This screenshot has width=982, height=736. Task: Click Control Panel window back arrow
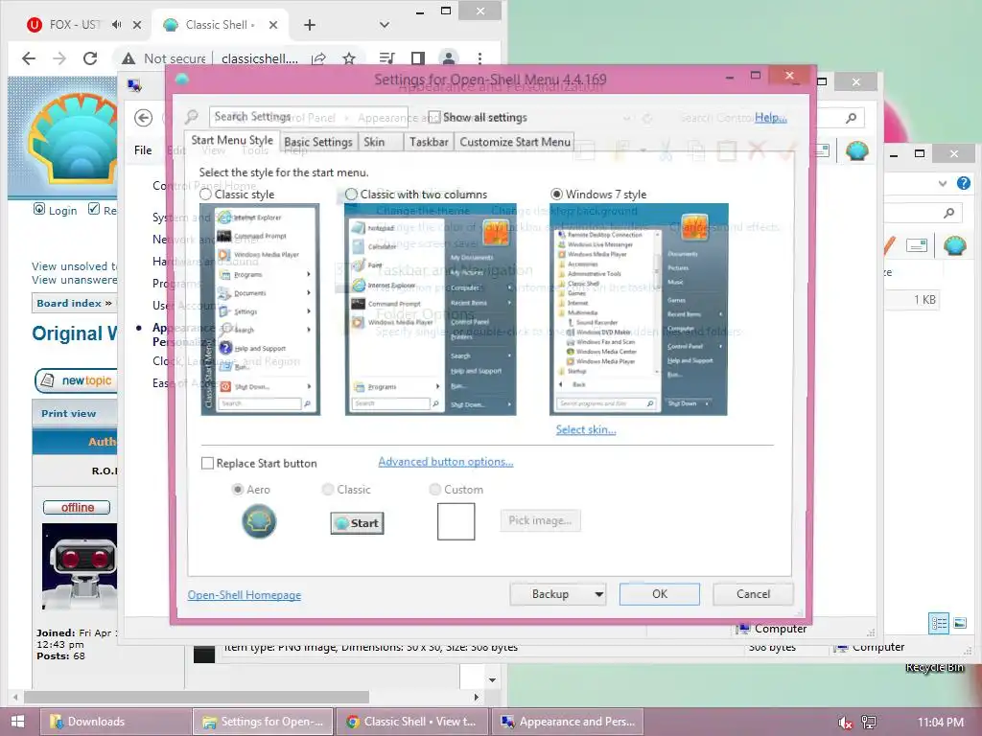pos(144,118)
